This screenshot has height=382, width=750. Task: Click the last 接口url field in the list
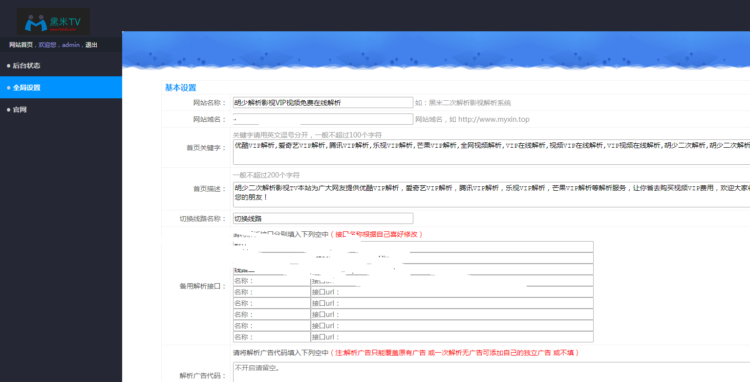(x=452, y=337)
